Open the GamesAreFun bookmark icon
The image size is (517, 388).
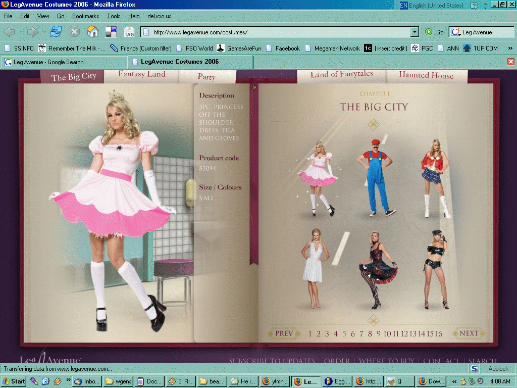221,48
